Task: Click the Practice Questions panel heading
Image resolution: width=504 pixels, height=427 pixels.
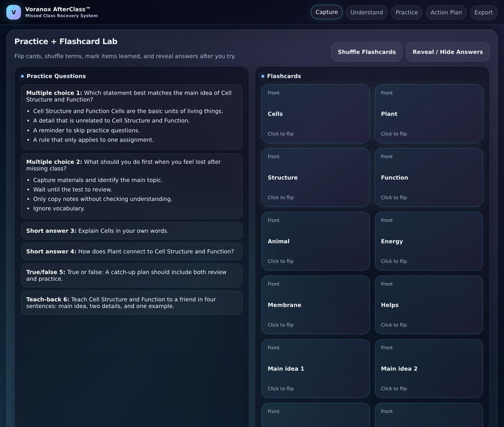Action: (56, 76)
